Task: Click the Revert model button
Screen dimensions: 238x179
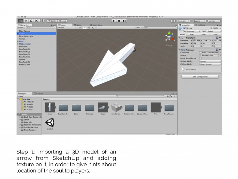Action: pos(203,34)
